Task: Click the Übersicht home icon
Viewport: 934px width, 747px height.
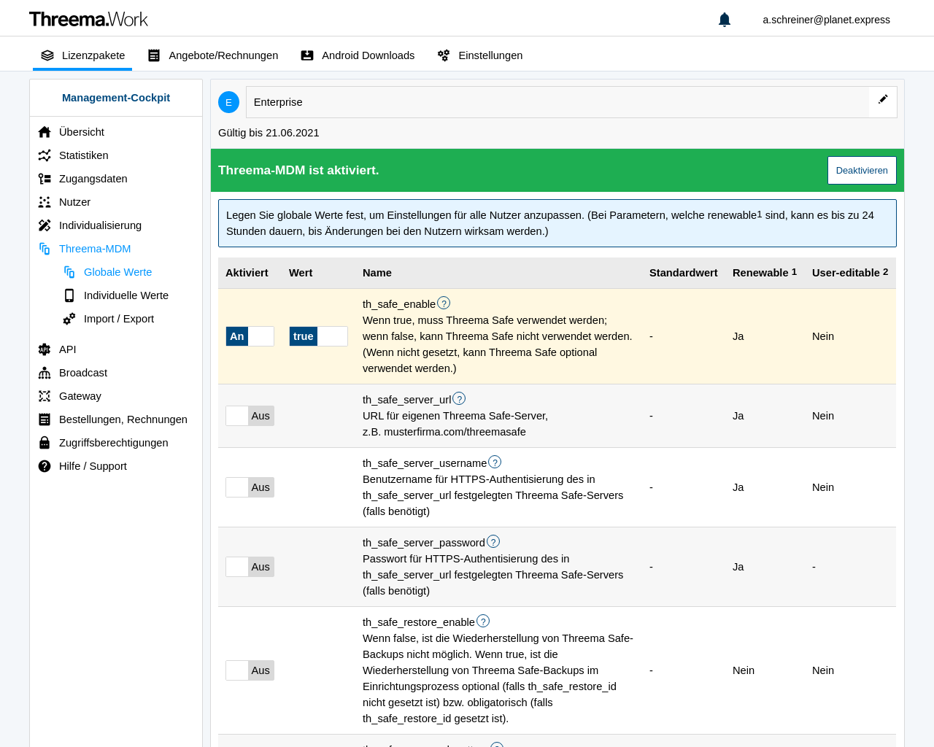Action: [x=45, y=132]
